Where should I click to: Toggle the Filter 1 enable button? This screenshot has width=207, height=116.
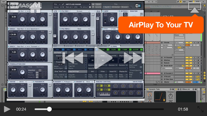[x=60, y=11]
